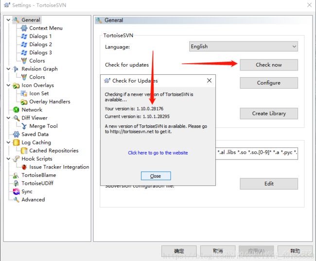Click the Icon Overlays folder icon
The height and width of the screenshot is (261, 316).
[x=16, y=86]
